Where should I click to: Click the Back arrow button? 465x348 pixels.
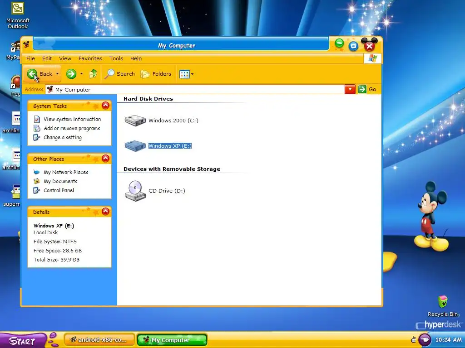(40, 74)
